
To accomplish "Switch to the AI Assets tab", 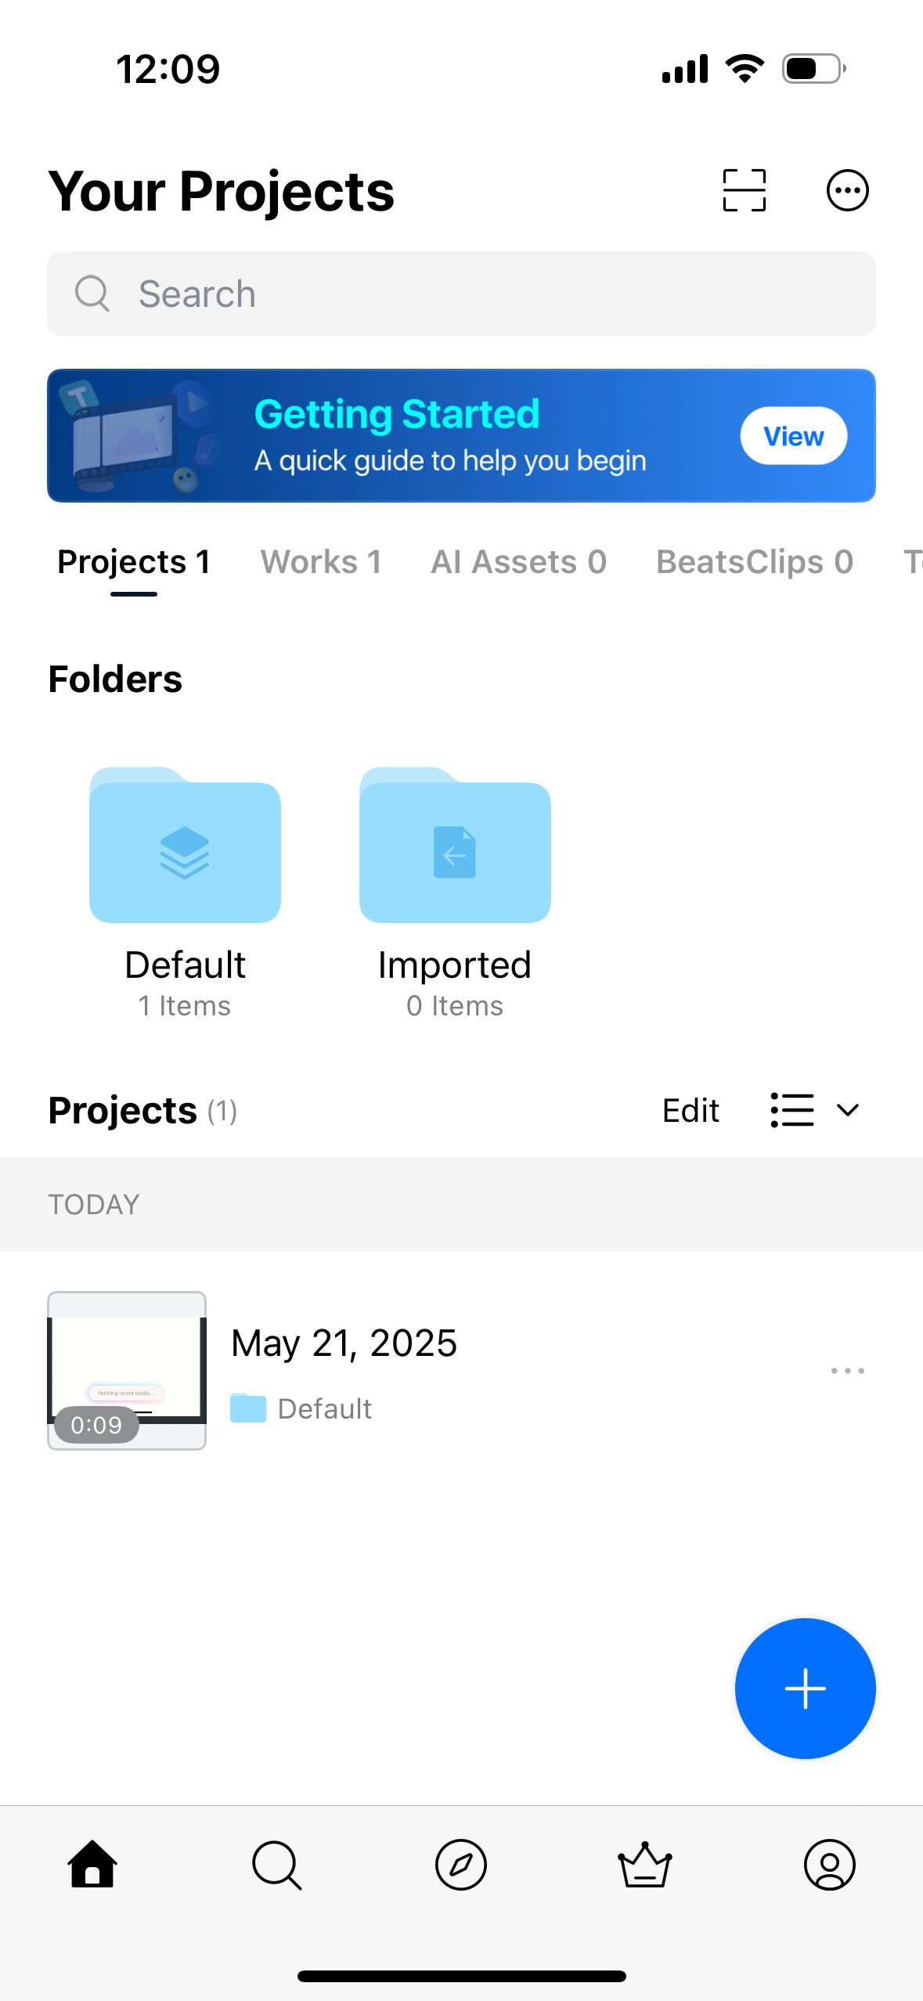I will (518, 562).
